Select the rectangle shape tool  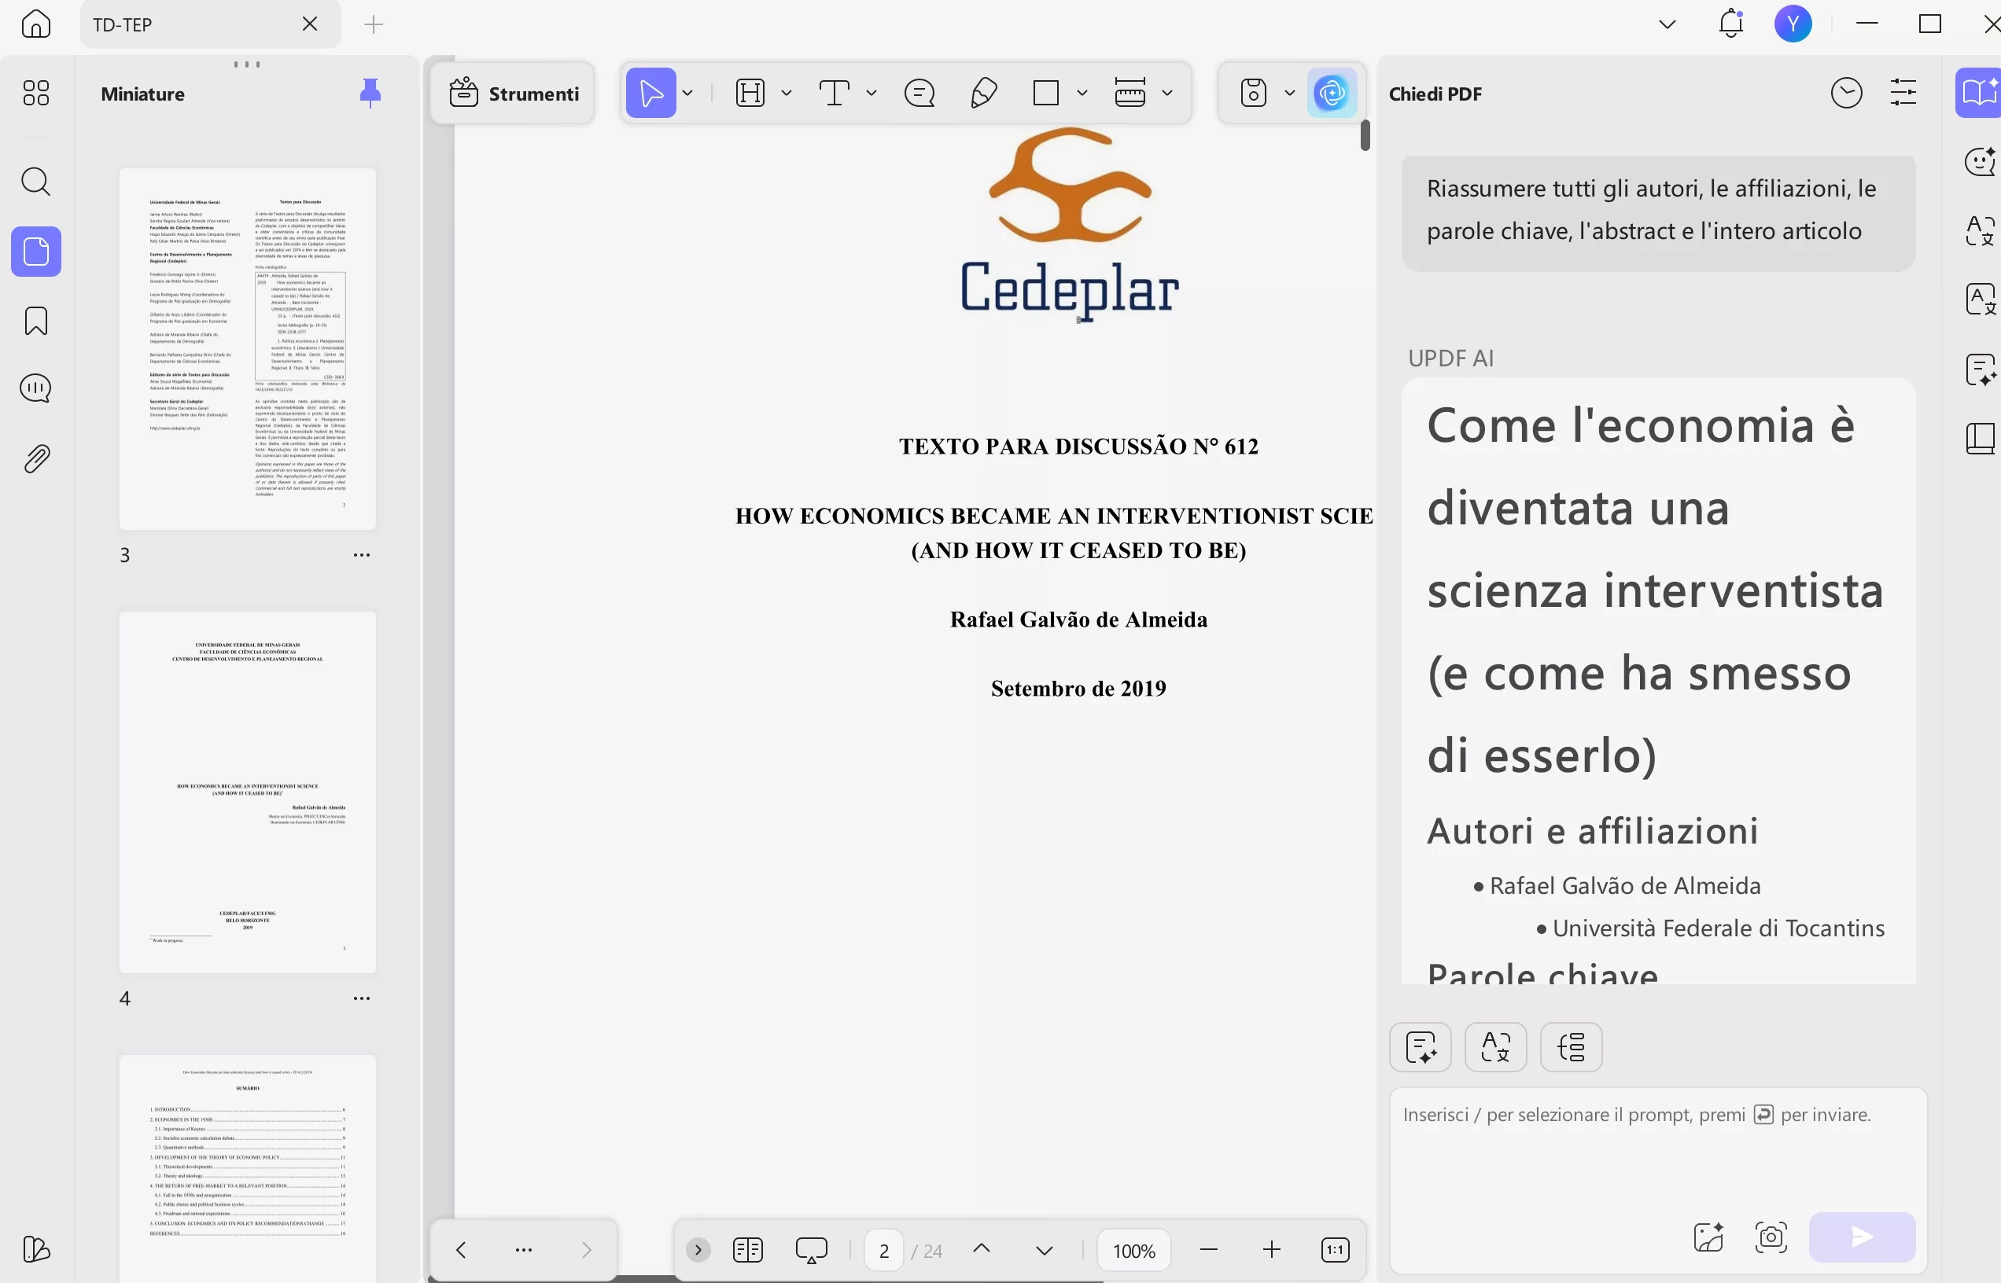click(x=1046, y=94)
